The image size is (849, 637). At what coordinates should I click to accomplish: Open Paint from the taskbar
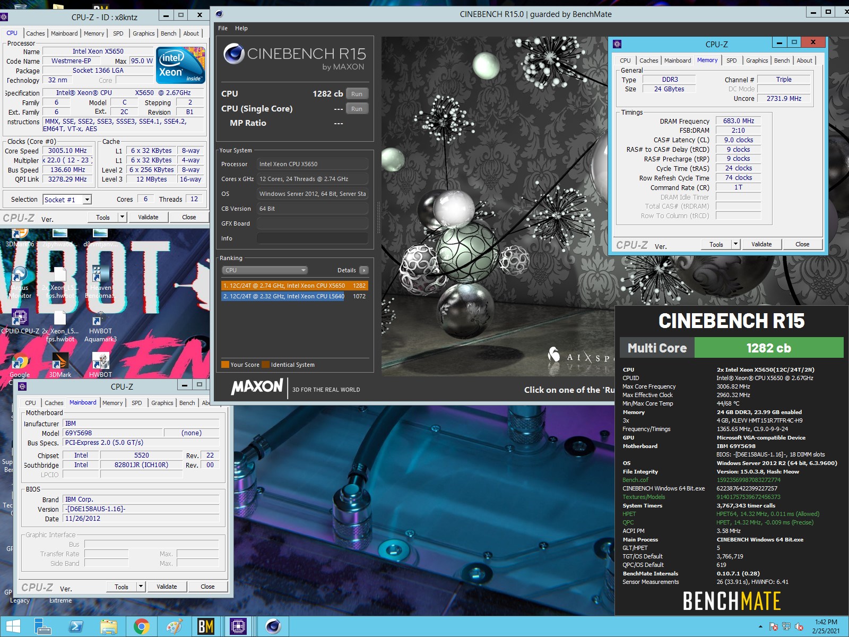(175, 626)
